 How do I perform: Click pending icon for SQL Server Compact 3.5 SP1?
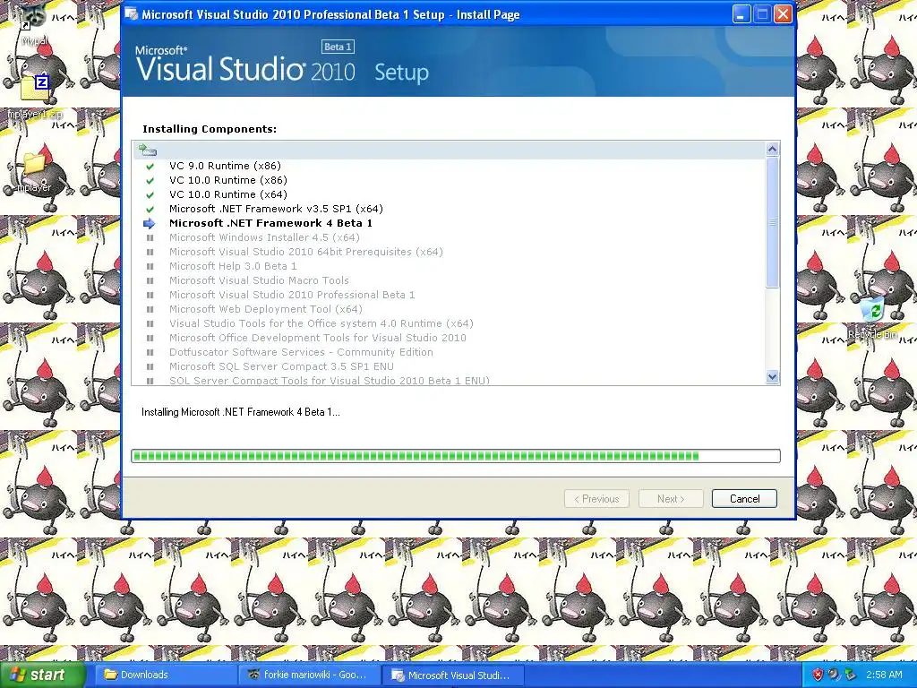150,366
